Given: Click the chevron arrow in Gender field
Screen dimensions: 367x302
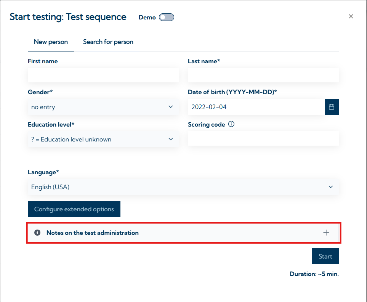Looking at the screenshot, I should (x=171, y=107).
